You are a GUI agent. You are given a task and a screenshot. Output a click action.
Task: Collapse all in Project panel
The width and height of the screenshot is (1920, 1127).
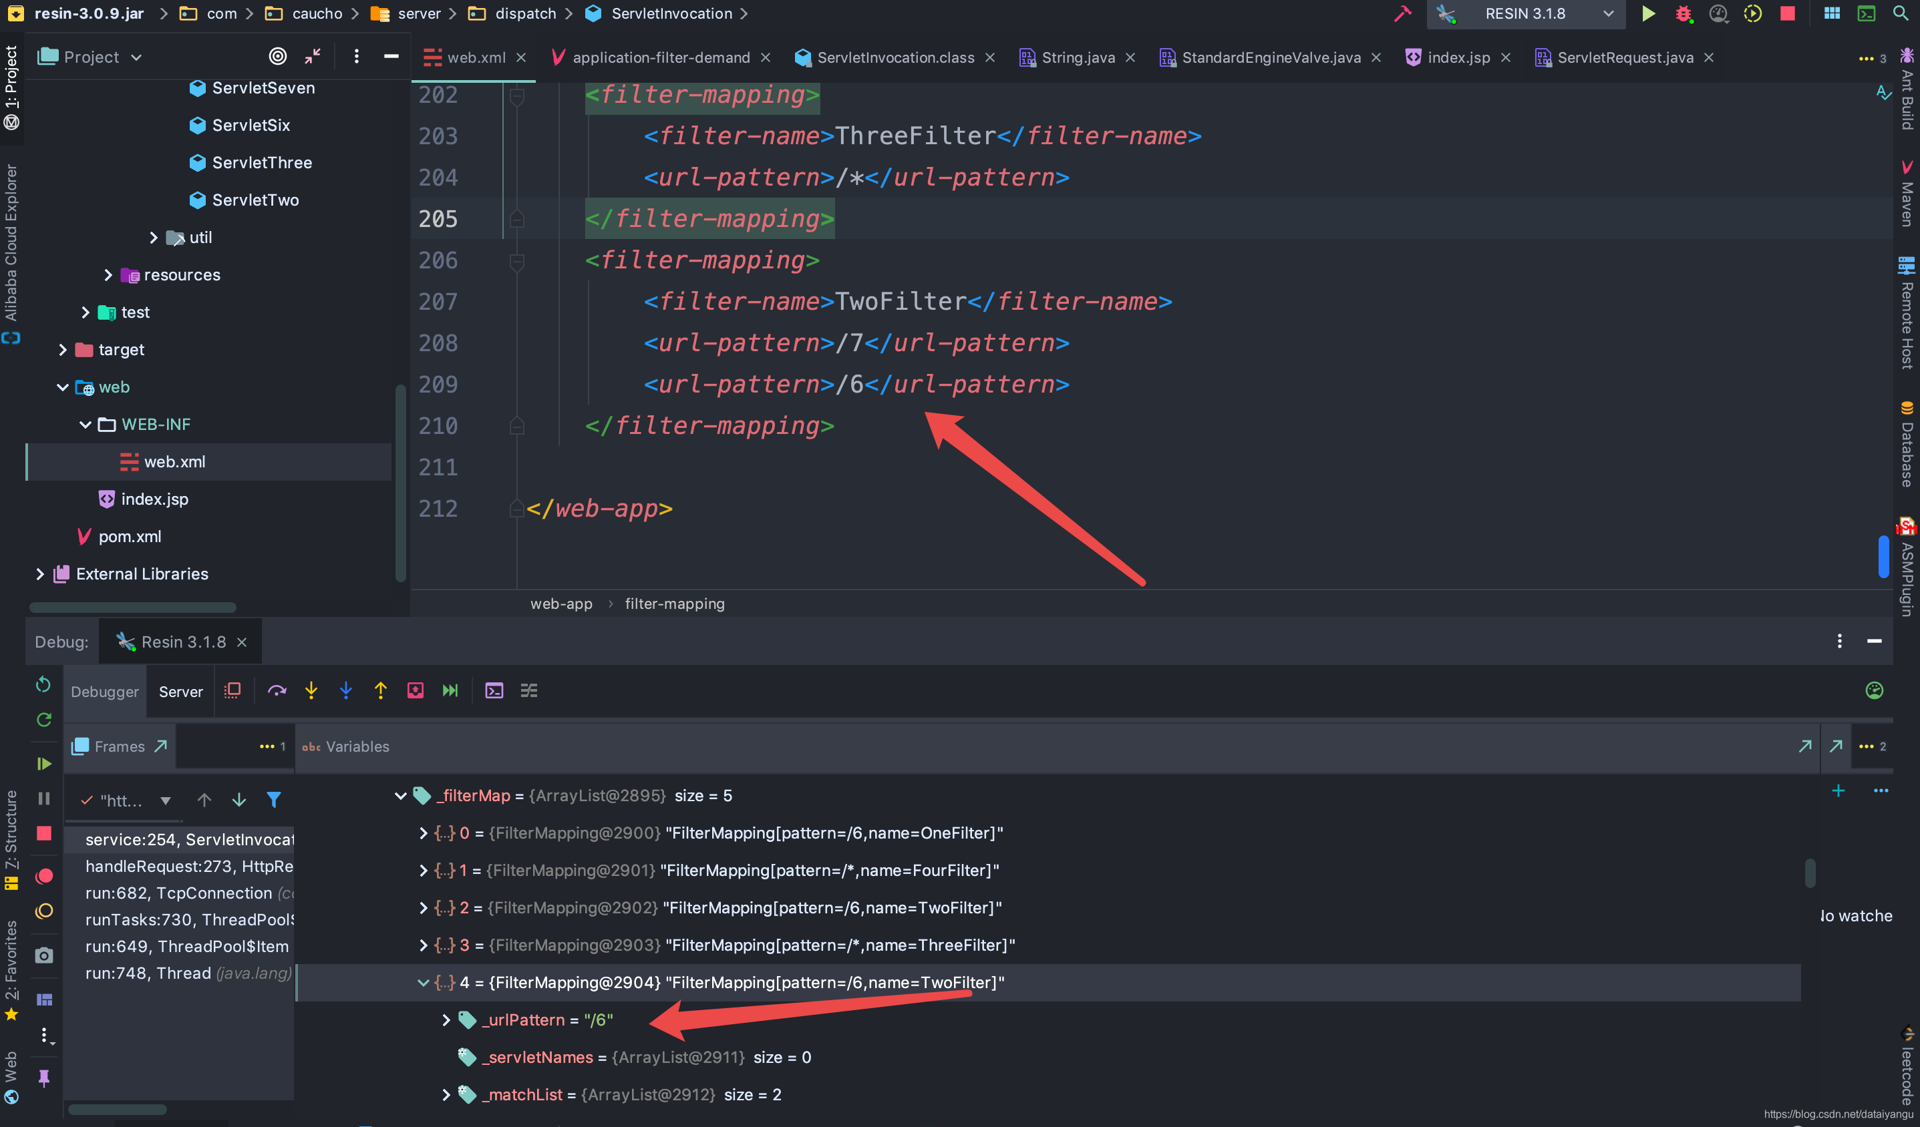(313, 56)
